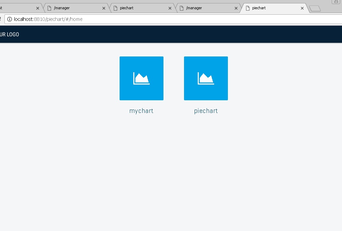Focus the localhost:8810 address bar
The image size is (342, 231).
[x=173, y=19]
